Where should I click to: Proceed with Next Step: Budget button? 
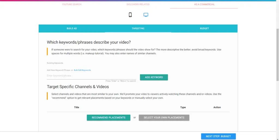pos(218,136)
